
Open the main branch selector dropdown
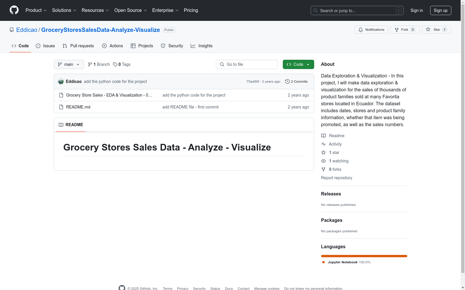pos(69,64)
